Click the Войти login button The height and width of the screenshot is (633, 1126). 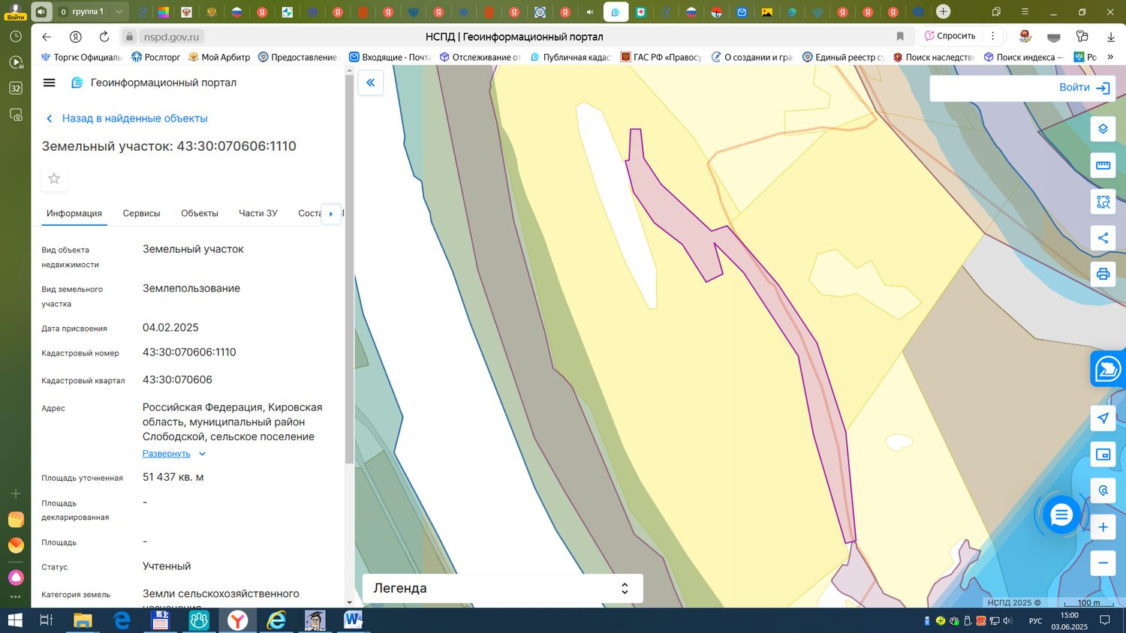(1085, 88)
